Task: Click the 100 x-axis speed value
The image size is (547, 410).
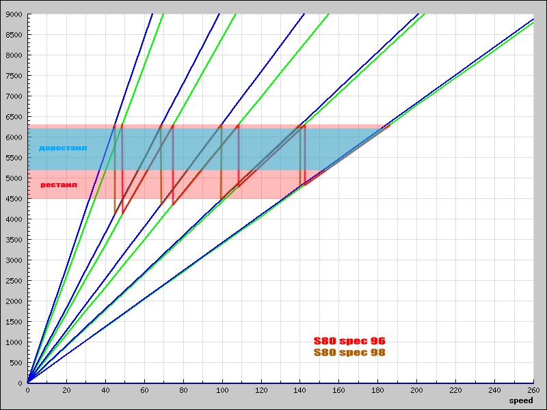Action: point(222,390)
